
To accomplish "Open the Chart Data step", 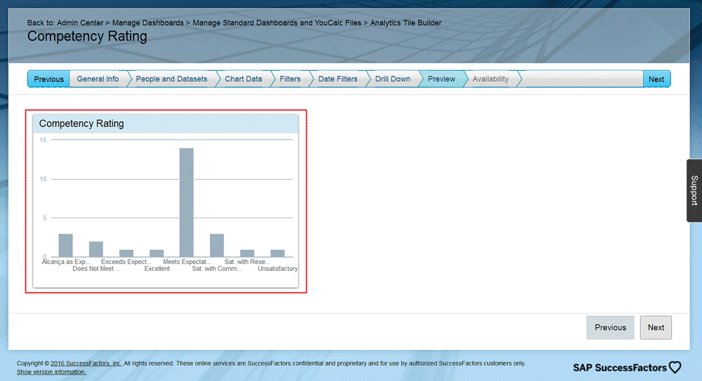I will tap(243, 79).
